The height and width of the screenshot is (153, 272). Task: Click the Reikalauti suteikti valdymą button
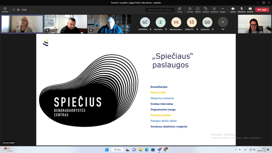[160, 10]
